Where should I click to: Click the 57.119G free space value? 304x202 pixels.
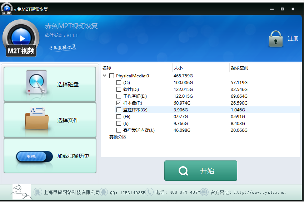click(239, 83)
